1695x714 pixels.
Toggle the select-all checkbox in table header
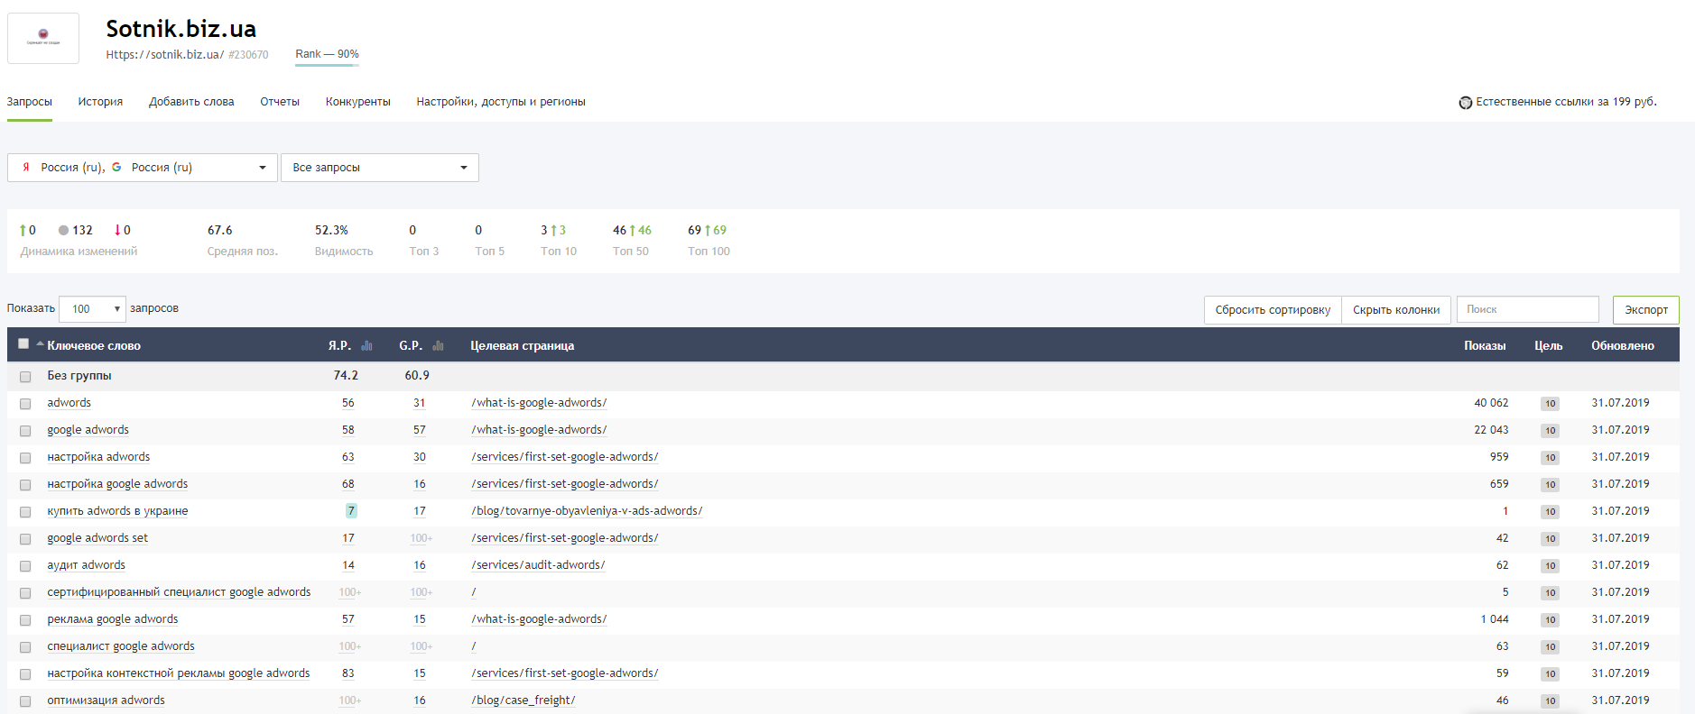[x=23, y=343]
